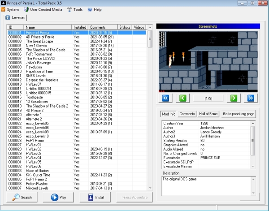This screenshot has width=269, height=211.
Task: Sort list by Installed column header
Action: click(80, 27)
